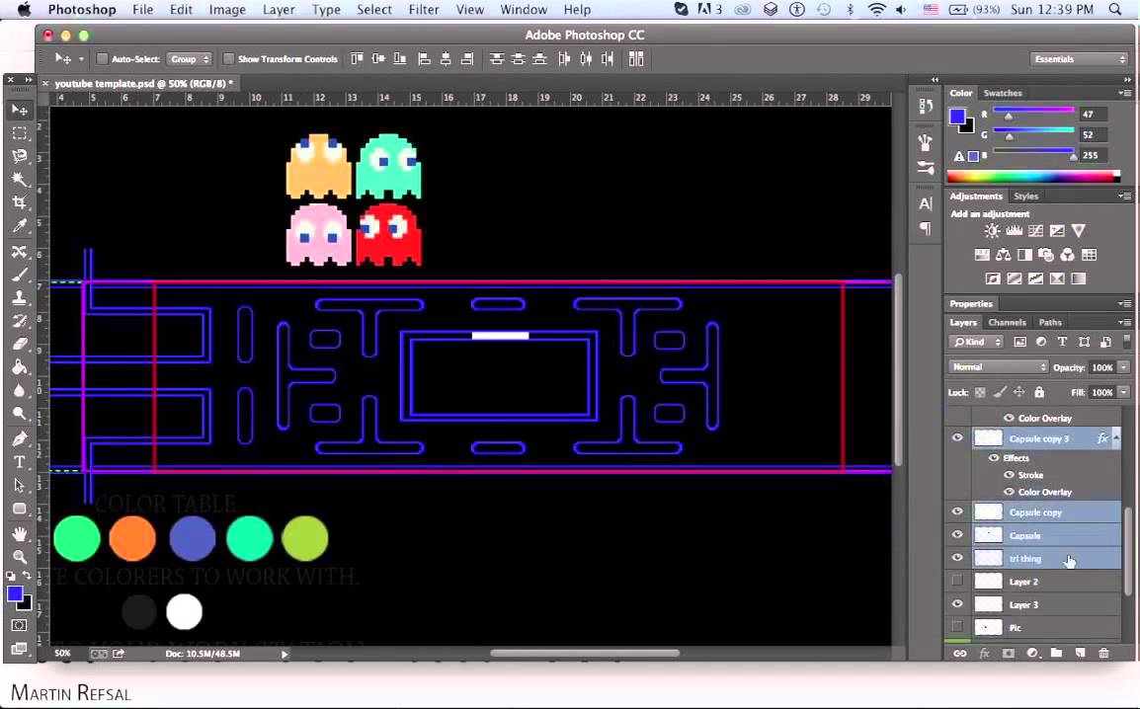Open the Filter menu

pyautogui.click(x=423, y=10)
